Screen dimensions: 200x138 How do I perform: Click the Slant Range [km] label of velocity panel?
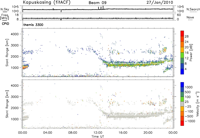[x=7, y=104]
